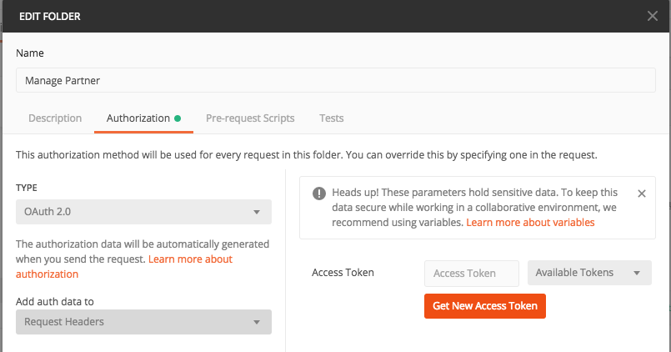The width and height of the screenshot is (671, 352).
Task: Open the OAuth 2.0 type dropdown
Action: click(x=143, y=212)
